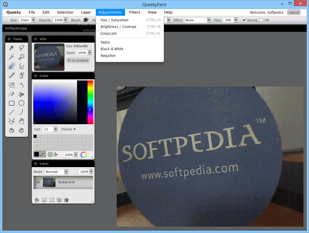The image size is (309, 233).
Task: Open the color opacity 100% dropdown
Action: pos(76,155)
